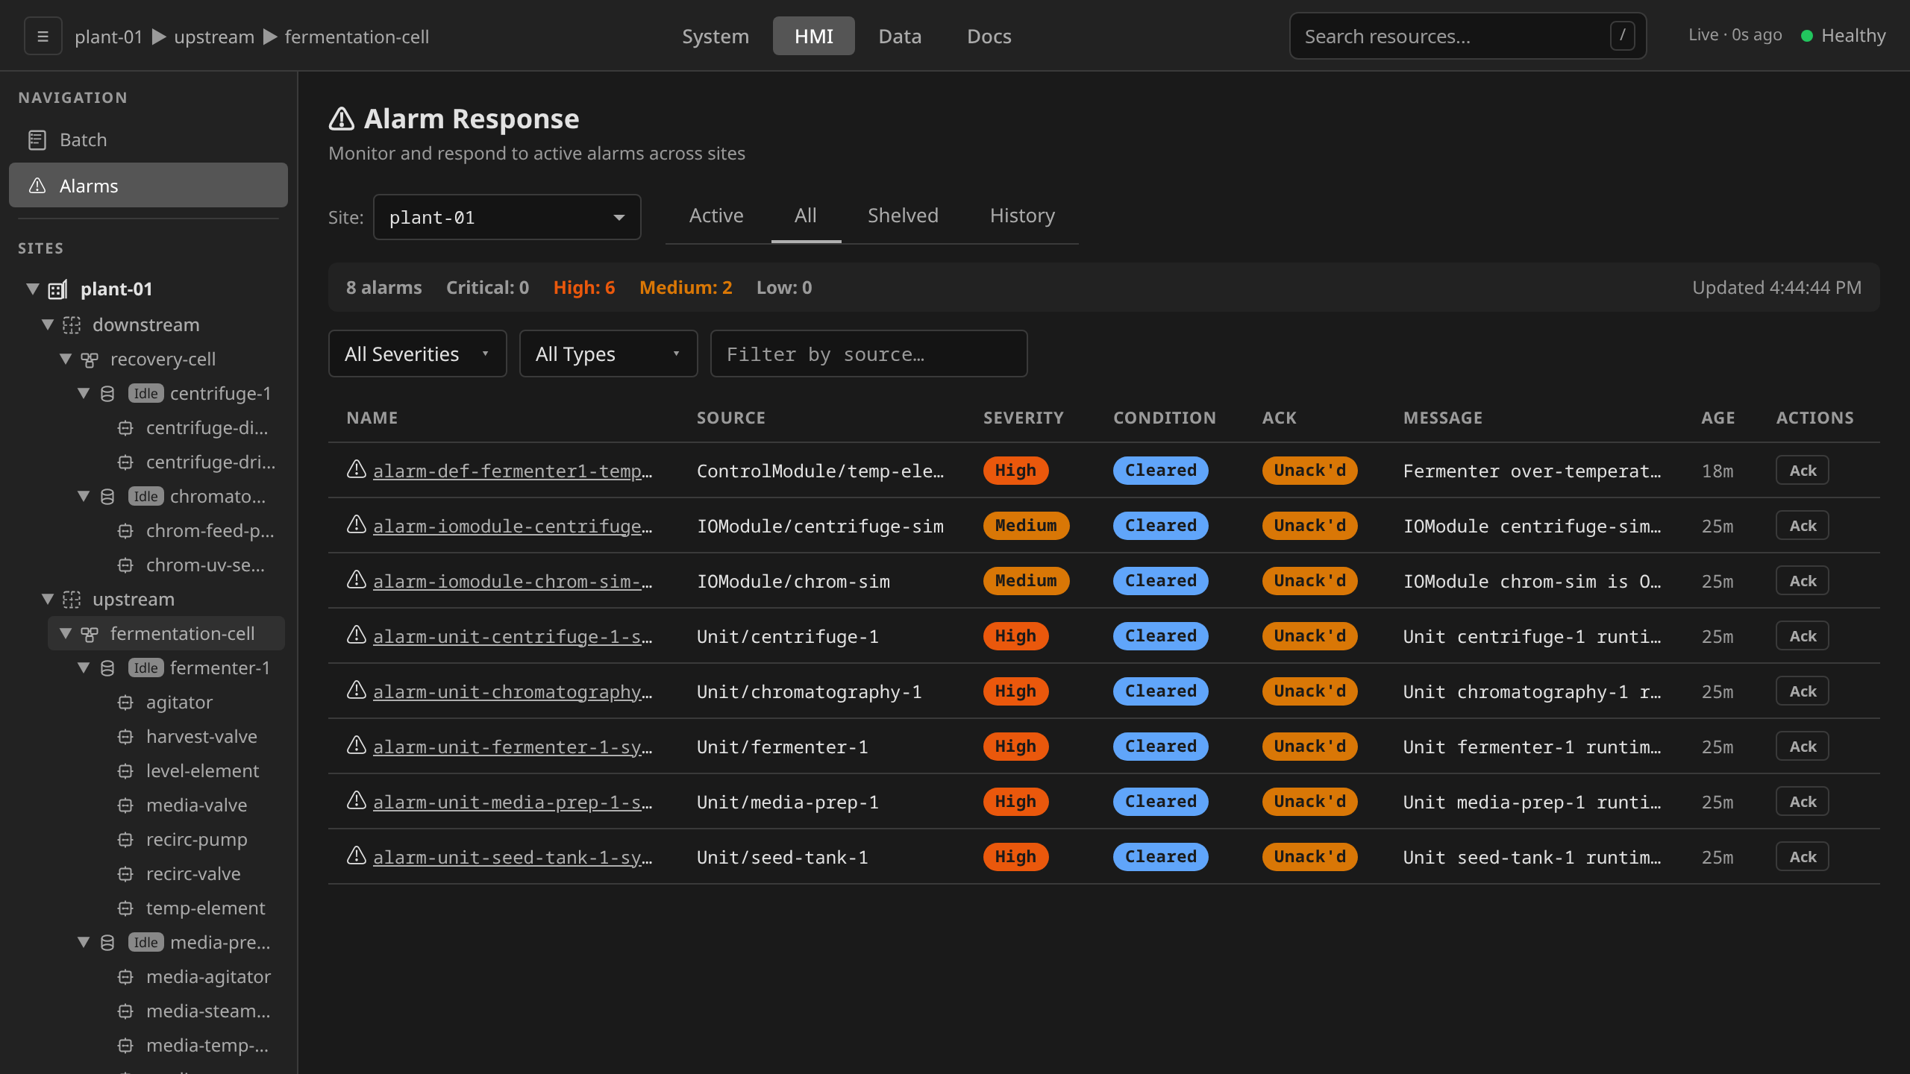Switch to the System tab
The height and width of the screenshot is (1074, 1910).
(715, 36)
